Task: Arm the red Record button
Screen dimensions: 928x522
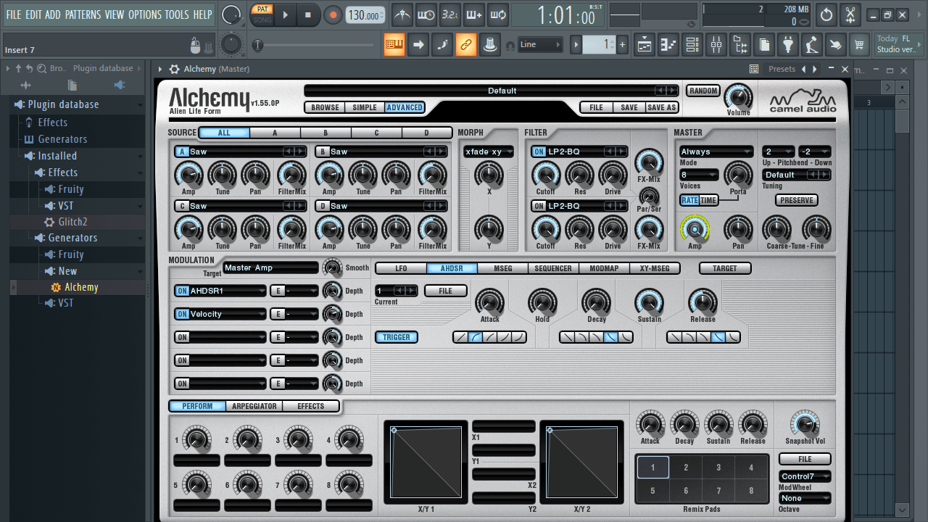Action: (x=333, y=14)
